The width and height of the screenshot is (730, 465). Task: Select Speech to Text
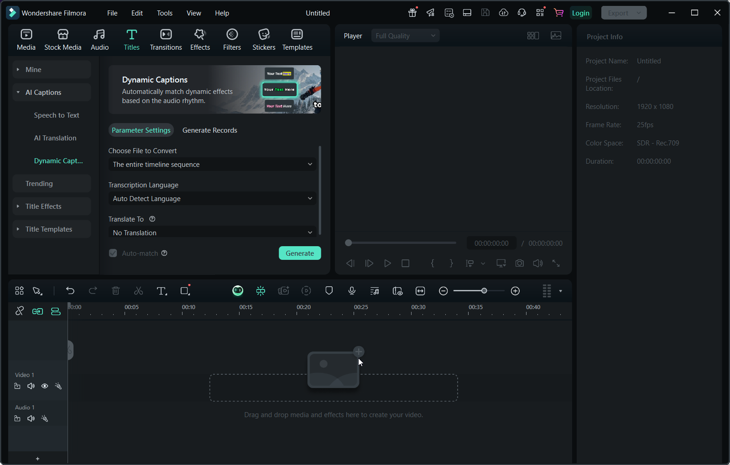[x=57, y=115]
